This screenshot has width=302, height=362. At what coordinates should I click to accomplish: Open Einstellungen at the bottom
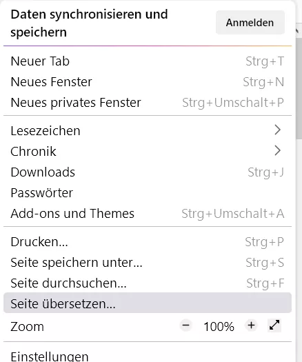tap(148, 356)
